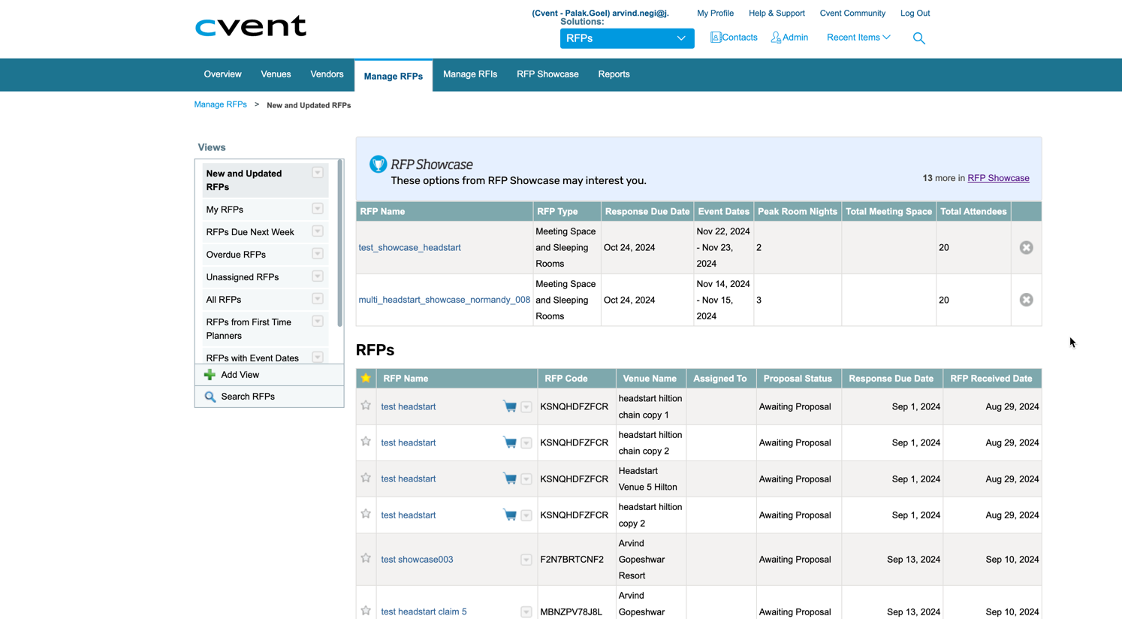
Task: Follow the Manage RFPs breadcrumb link
Action: [x=220, y=104]
